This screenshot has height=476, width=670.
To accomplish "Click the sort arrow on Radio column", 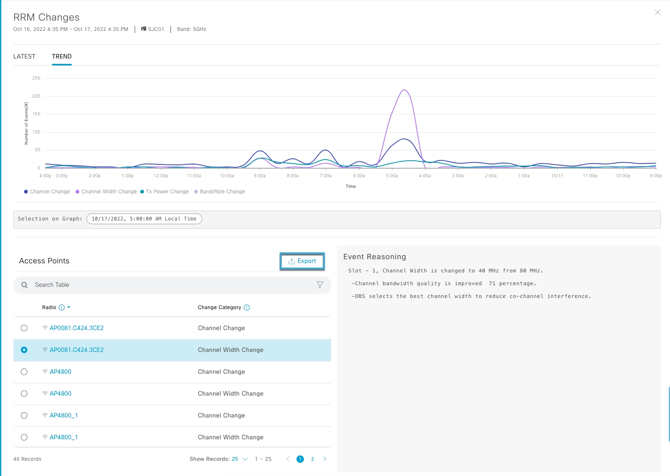I will [68, 307].
